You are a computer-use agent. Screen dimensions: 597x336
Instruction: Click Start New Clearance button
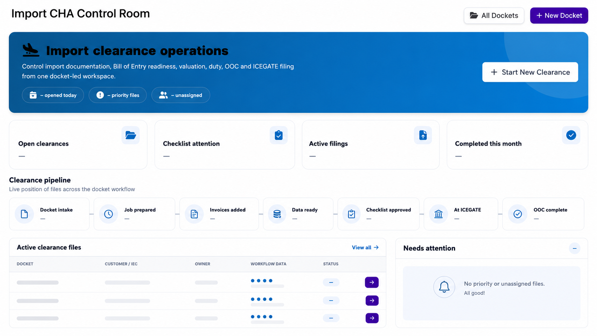click(x=530, y=72)
